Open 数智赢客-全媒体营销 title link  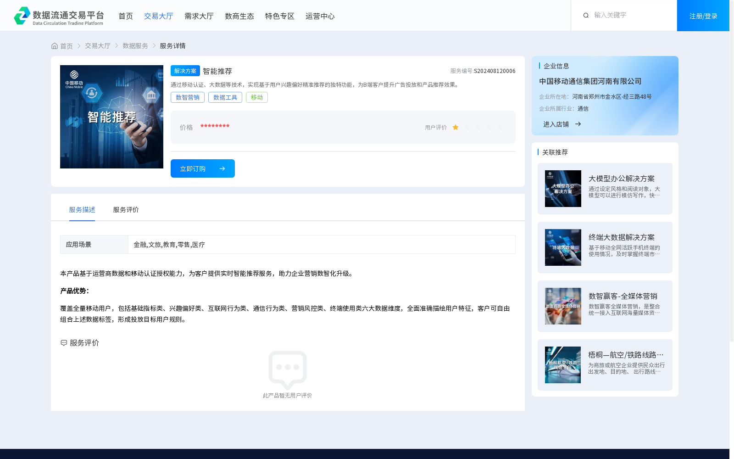click(623, 296)
